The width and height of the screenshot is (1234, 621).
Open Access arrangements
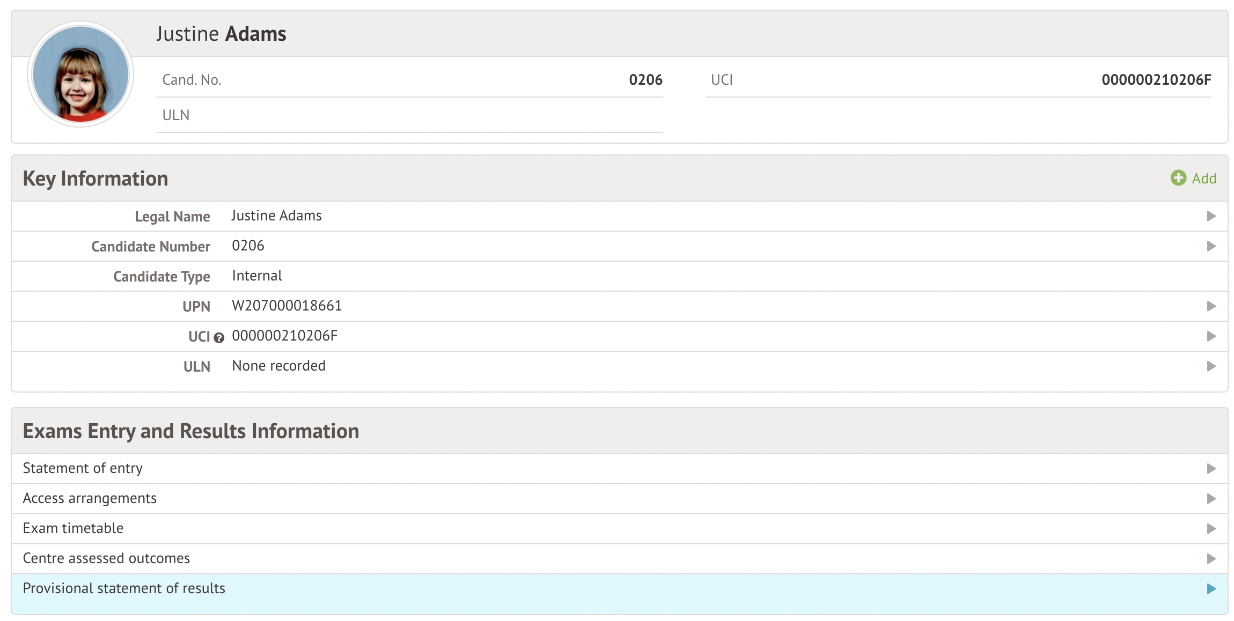click(90, 499)
